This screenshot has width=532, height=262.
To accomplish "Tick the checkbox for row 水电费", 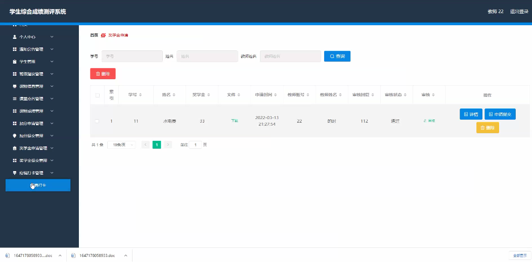I will tap(98, 121).
